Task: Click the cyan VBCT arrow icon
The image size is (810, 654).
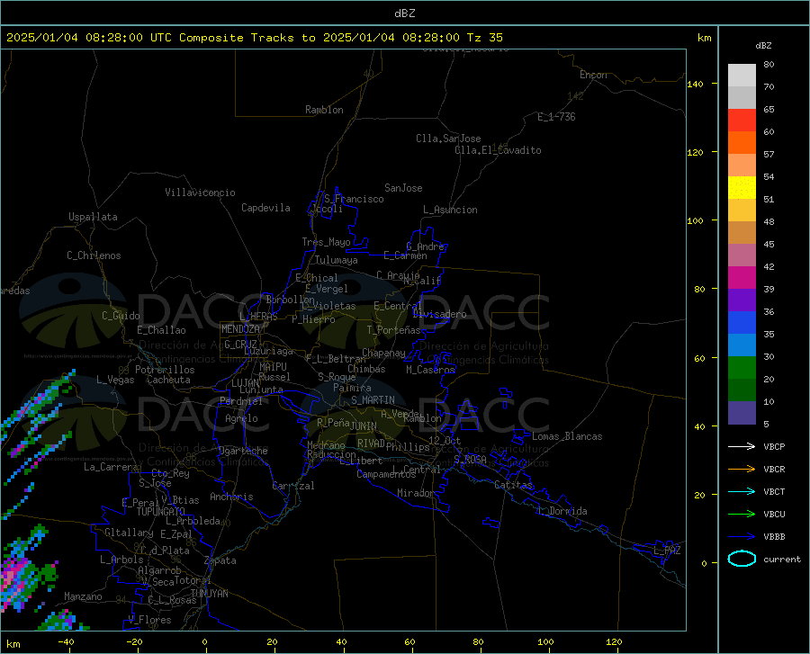Action: click(x=742, y=491)
